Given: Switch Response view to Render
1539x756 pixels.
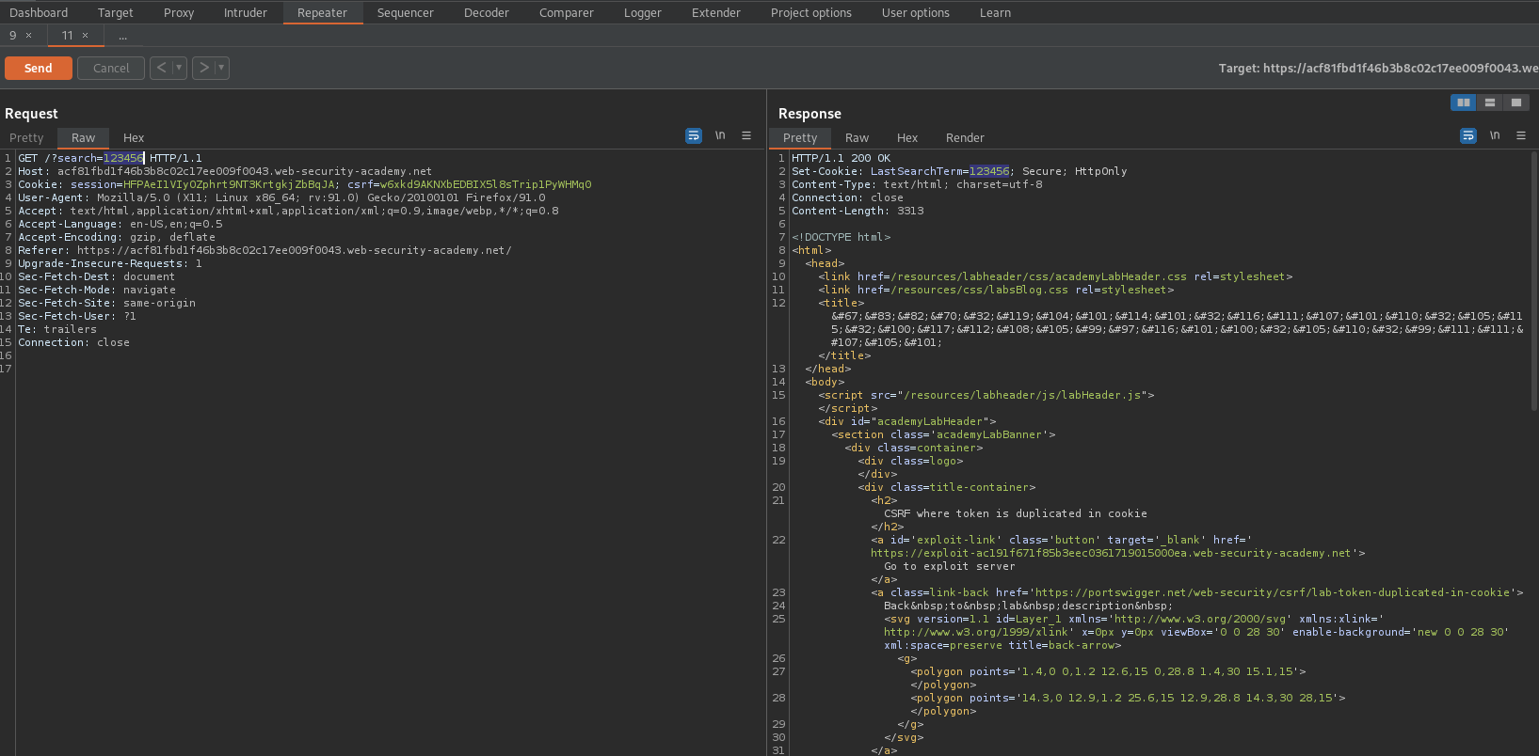Looking at the screenshot, I should [965, 137].
